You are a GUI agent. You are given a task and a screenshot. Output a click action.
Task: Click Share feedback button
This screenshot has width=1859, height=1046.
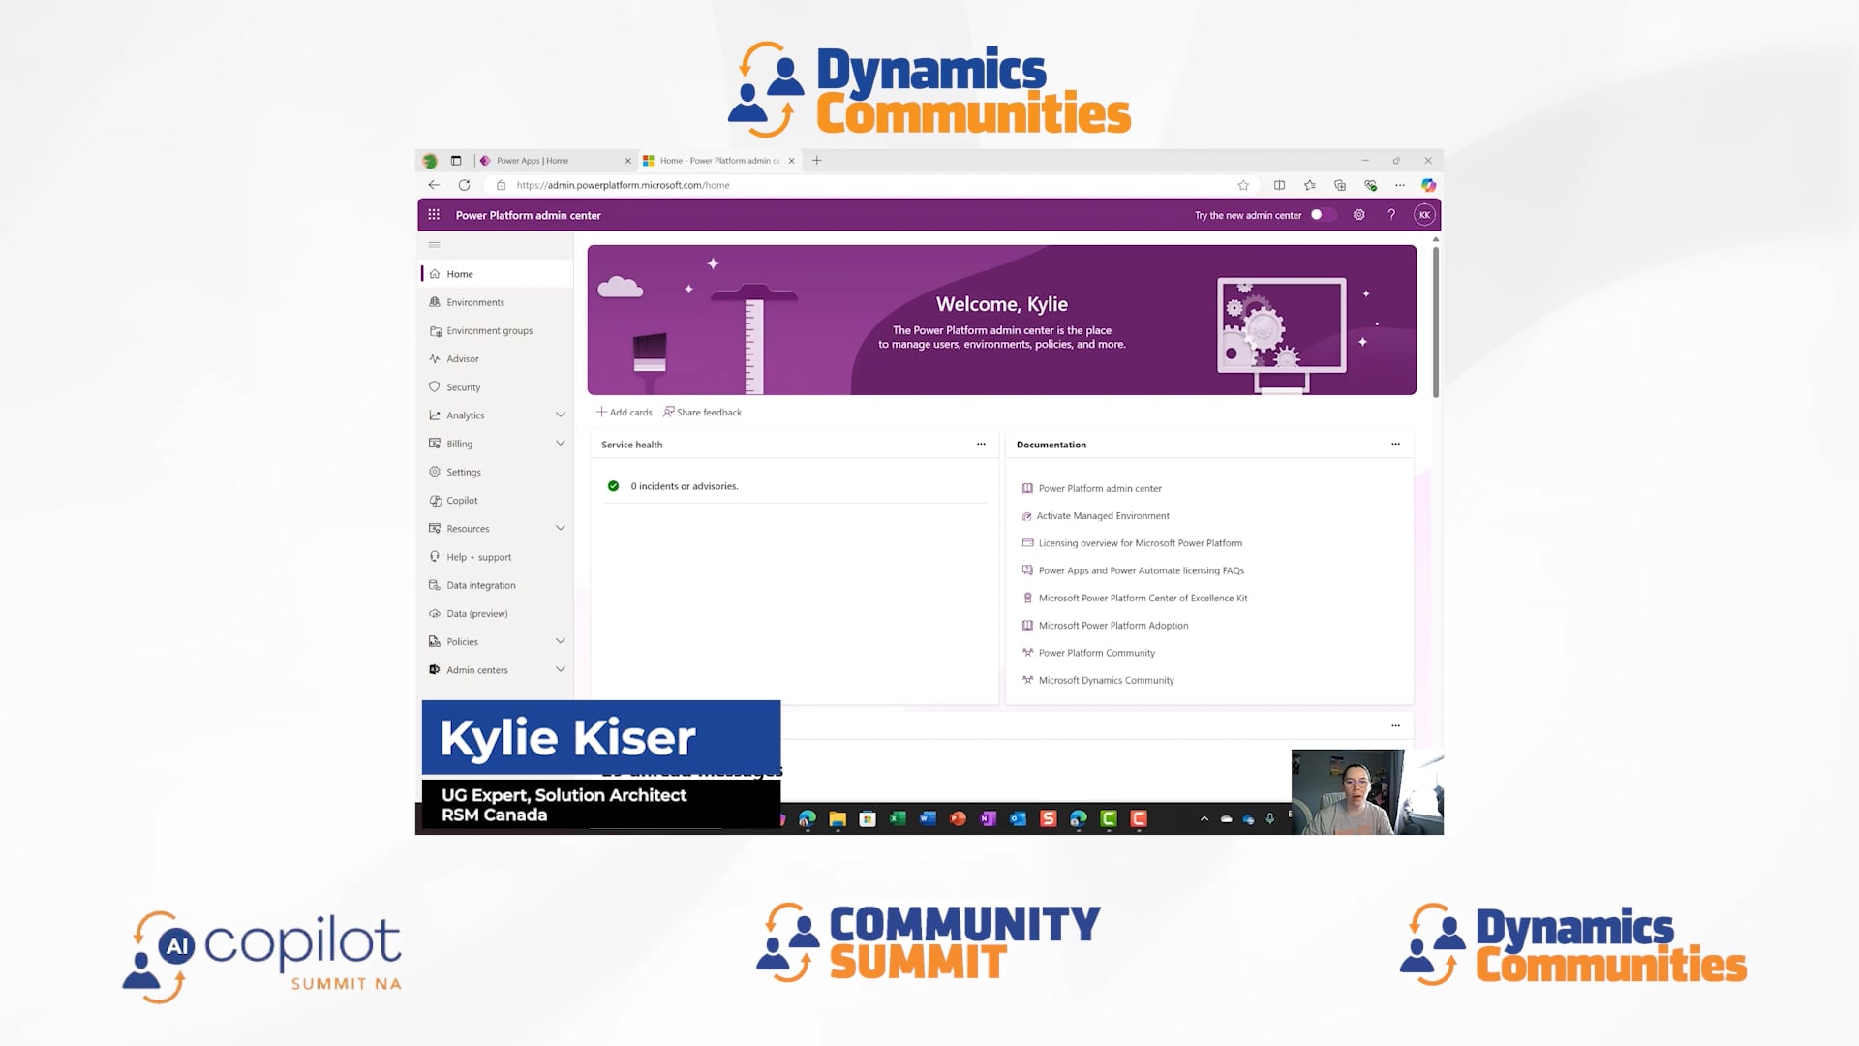click(x=703, y=412)
